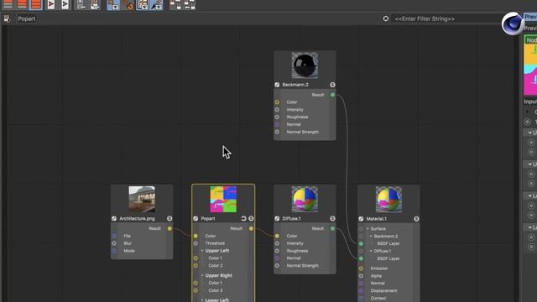Click the Upper Right Color 1 port
The width and height of the screenshot is (537, 302).
(196, 283)
